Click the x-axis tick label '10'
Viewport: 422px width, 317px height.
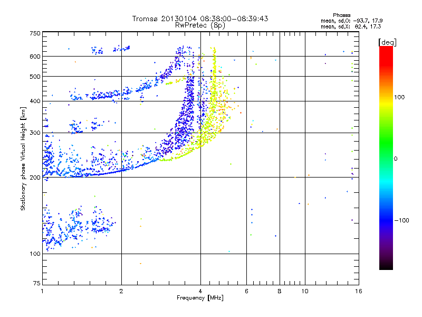(305, 291)
